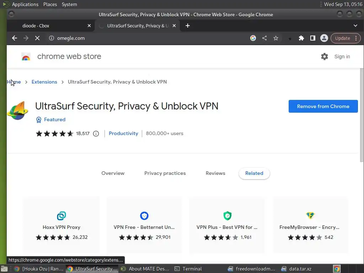Screen dimensions: 364x273
Task: Open the Betternet VPN Free shield icon
Action: (144, 216)
